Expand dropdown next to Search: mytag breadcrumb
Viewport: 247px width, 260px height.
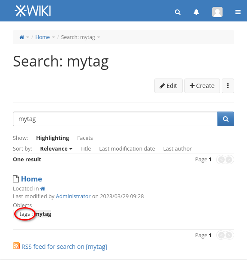click(99, 37)
